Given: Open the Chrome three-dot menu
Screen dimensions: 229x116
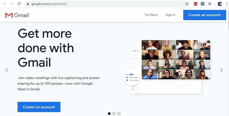Looking at the screenshot, I should click(227, 4).
